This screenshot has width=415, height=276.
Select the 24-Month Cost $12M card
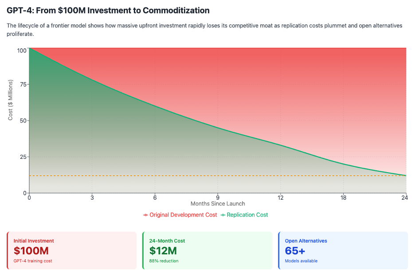point(207,251)
